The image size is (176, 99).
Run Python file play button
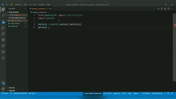158,9
